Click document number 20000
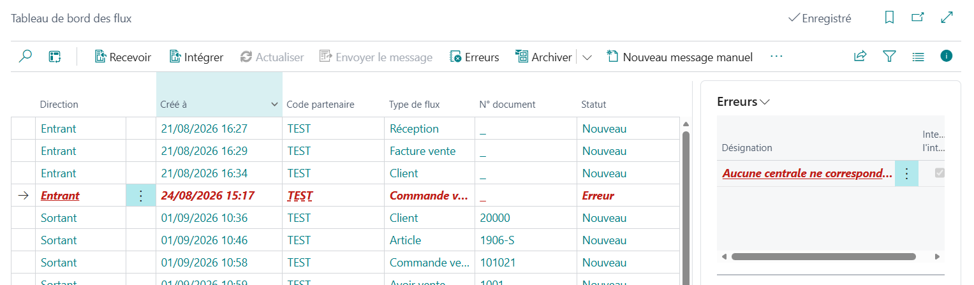Image resolution: width=974 pixels, height=285 pixels. [x=495, y=218]
